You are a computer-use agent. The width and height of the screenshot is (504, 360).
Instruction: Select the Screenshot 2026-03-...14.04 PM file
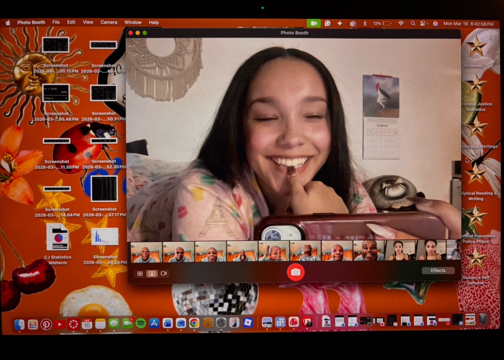(x=57, y=202)
